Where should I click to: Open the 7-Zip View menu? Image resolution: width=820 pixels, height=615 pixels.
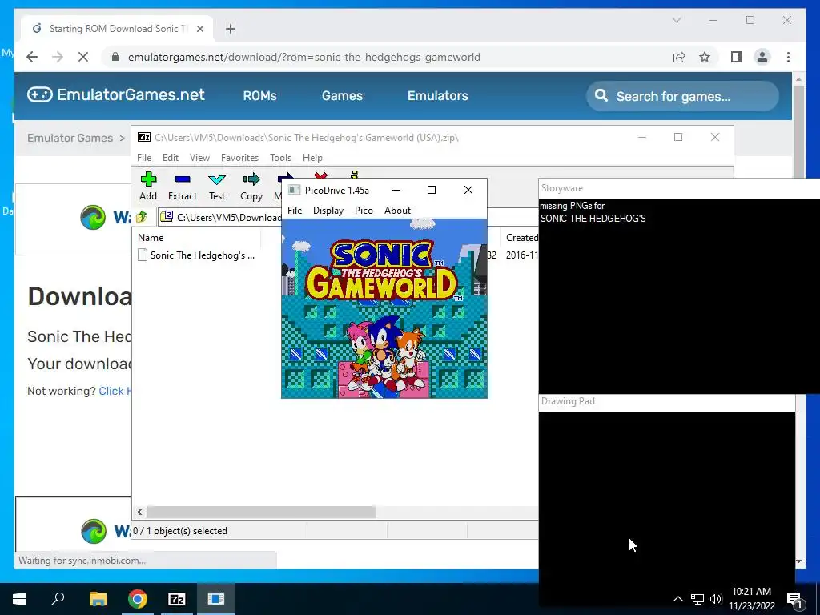[199, 158]
